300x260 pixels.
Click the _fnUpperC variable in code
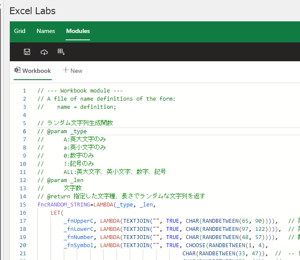coord(78,221)
